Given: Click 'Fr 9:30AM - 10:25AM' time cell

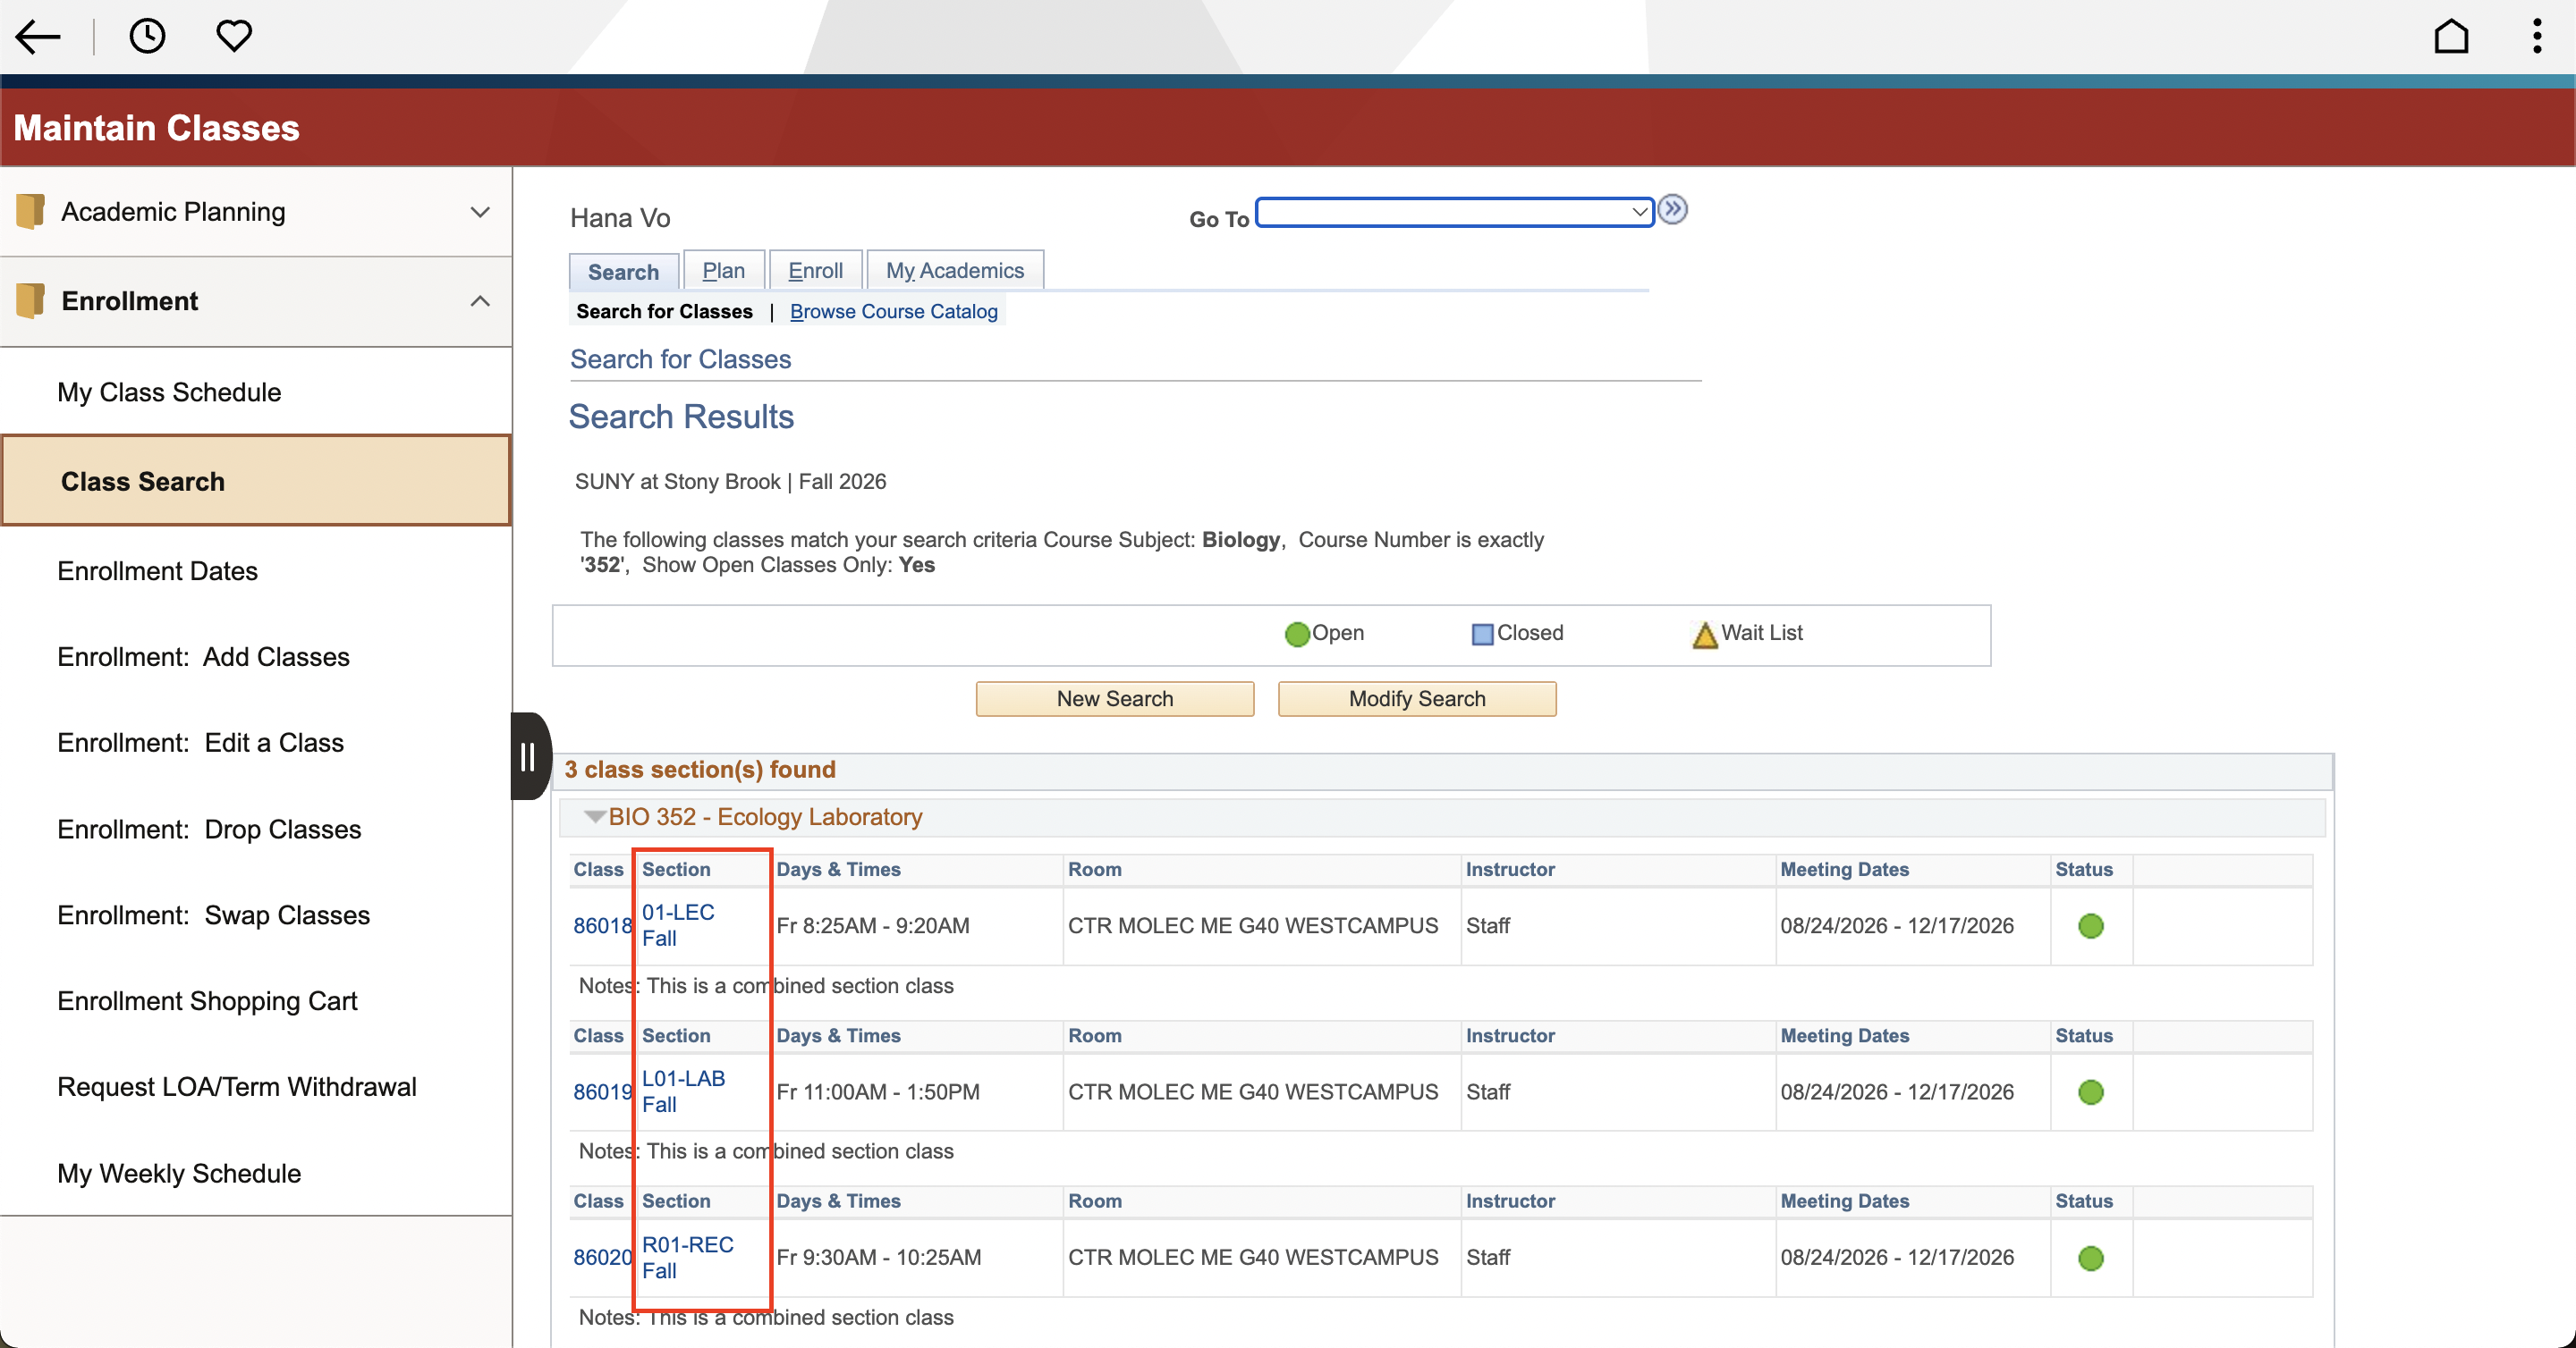Looking at the screenshot, I should pyautogui.click(x=879, y=1258).
